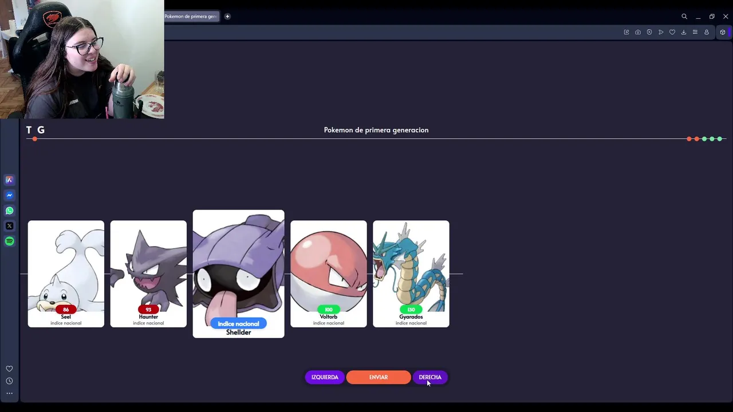Image resolution: width=733 pixels, height=412 pixels.
Task: Open the downloads icon
Action: click(684, 32)
